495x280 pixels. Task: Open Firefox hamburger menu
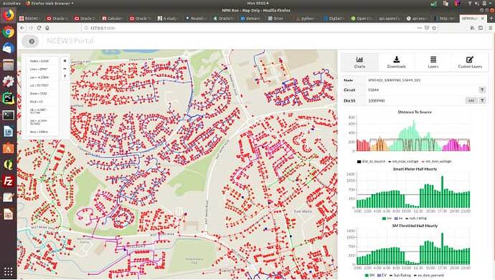coord(490,28)
